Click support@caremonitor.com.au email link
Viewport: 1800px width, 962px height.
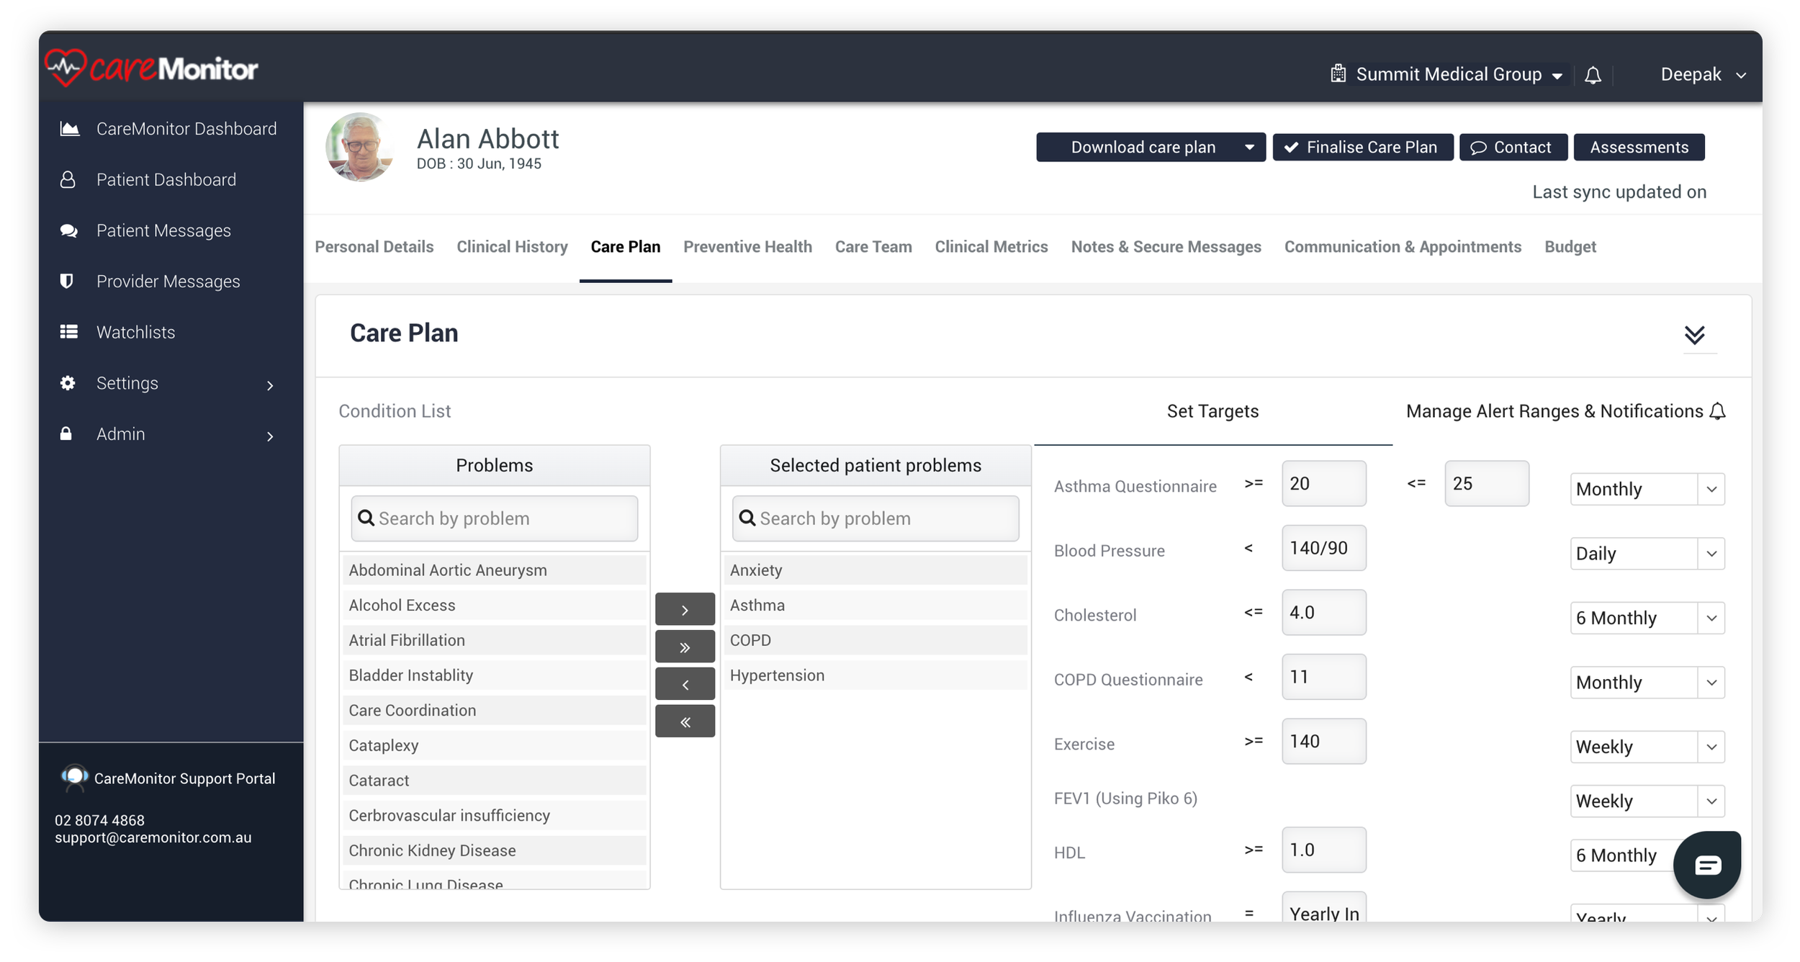pos(153,837)
